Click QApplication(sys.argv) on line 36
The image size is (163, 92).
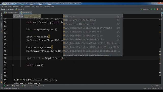click(x=40, y=80)
